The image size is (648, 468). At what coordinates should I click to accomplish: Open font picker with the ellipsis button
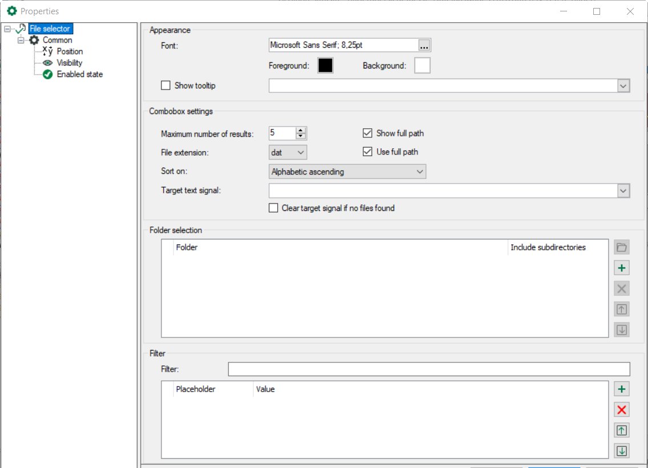pyautogui.click(x=424, y=46)
